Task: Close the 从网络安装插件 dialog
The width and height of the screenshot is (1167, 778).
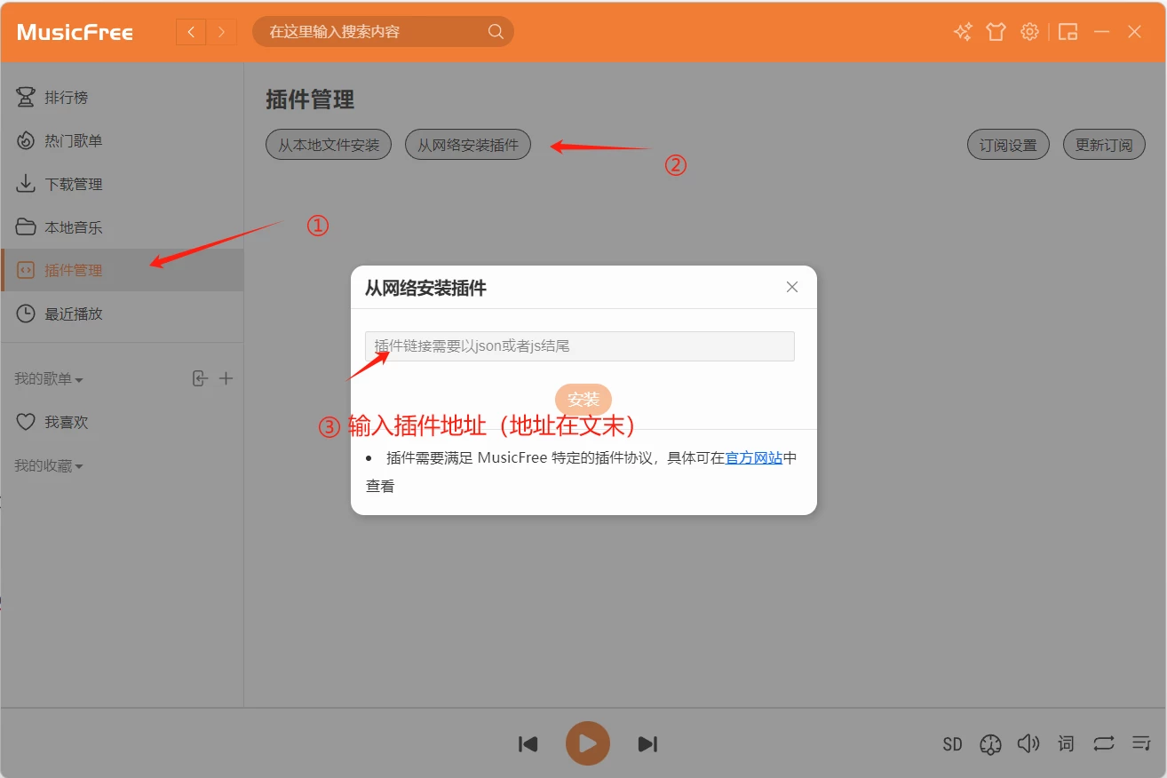Action: pos(792,287)
